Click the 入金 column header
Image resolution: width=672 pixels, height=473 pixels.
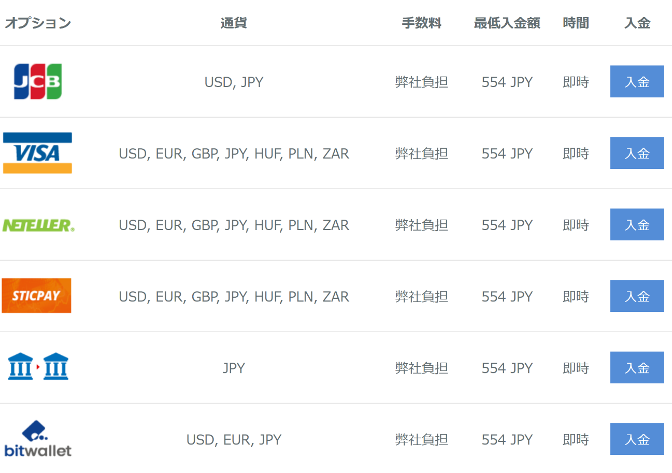(637, 23)
